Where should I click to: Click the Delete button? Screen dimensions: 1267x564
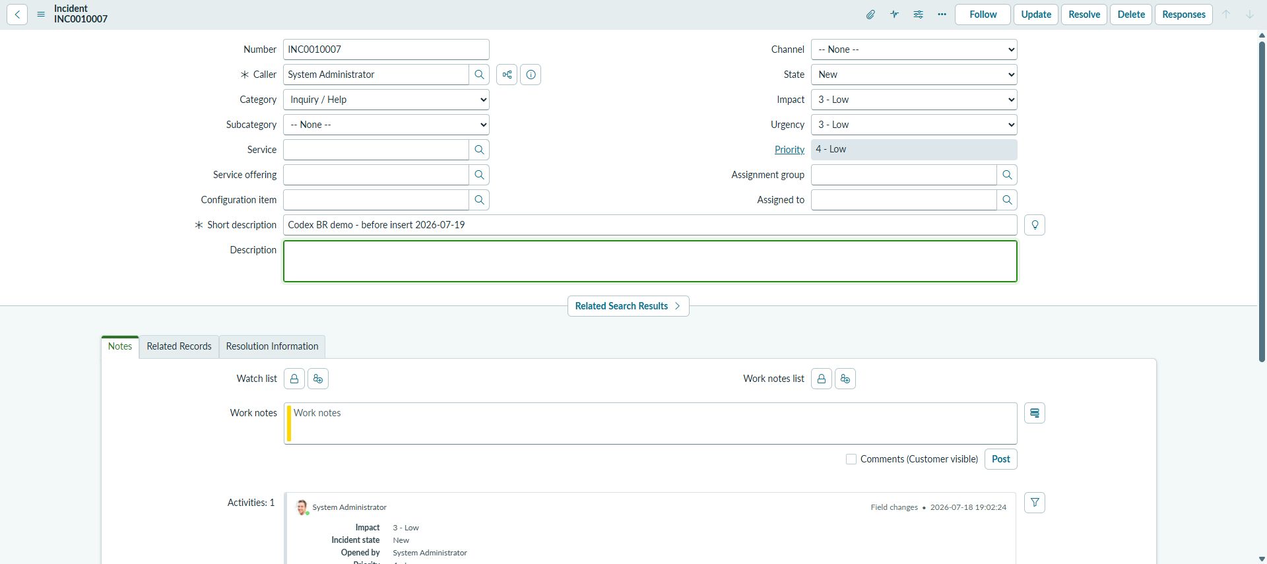pyautogui.click(x=1131, y=15)
